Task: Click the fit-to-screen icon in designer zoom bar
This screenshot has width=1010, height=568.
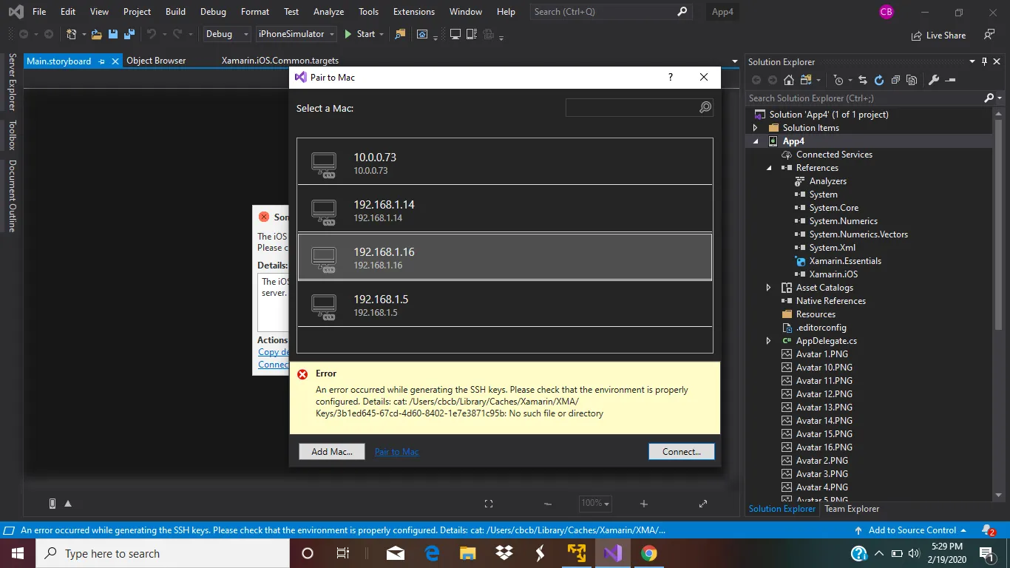Action: [489, 504]
